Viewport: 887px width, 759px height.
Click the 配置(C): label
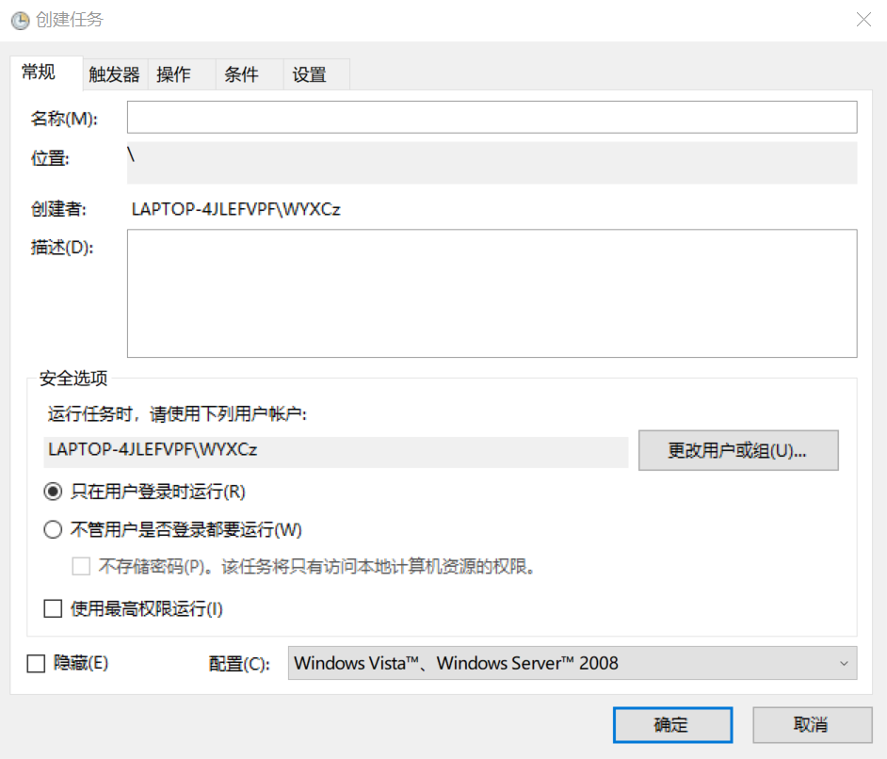(x=239, y=663)
